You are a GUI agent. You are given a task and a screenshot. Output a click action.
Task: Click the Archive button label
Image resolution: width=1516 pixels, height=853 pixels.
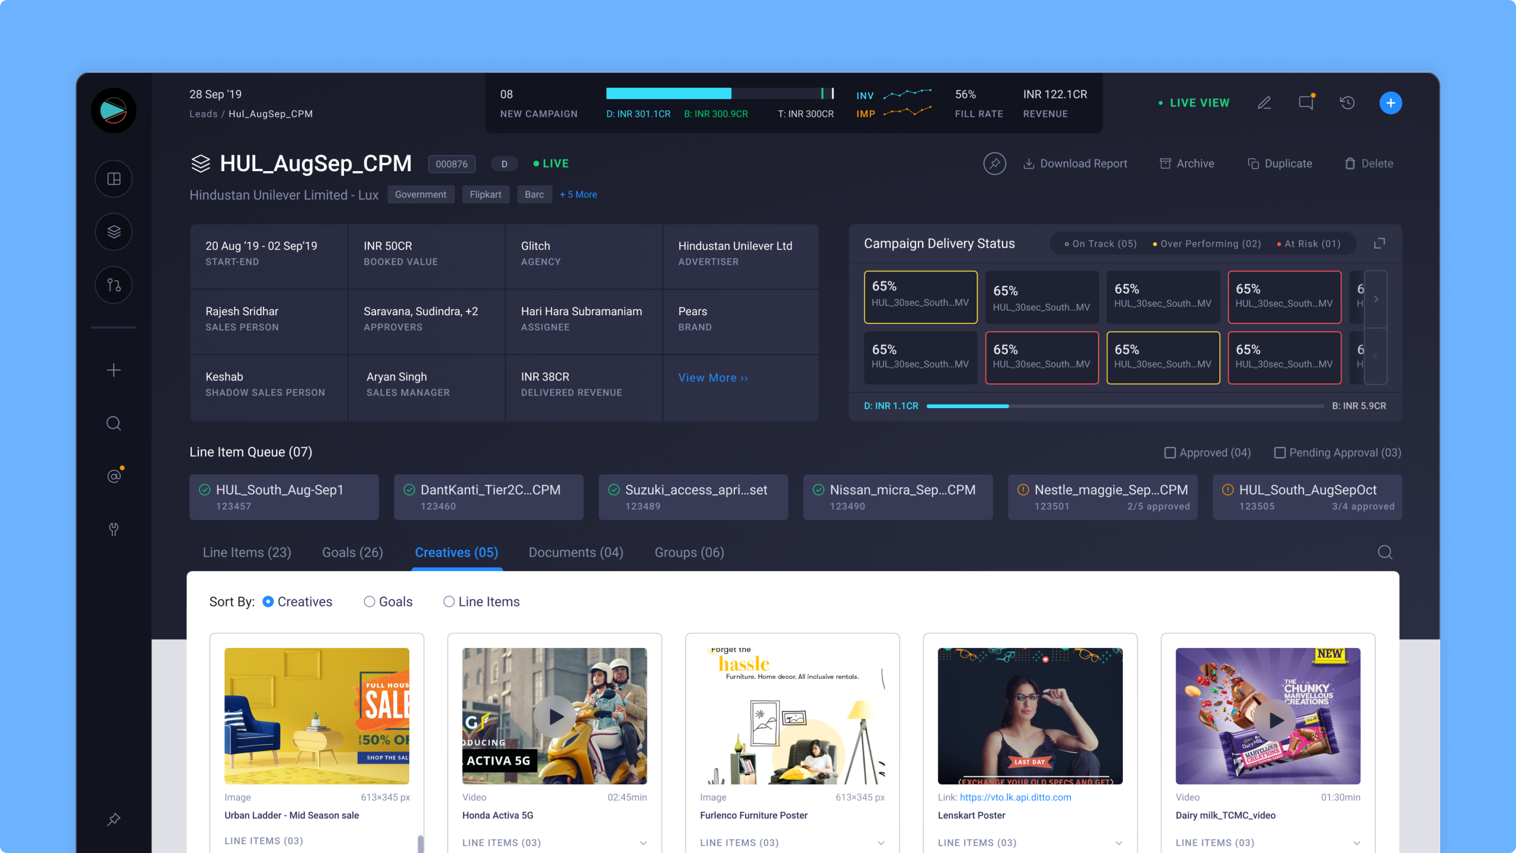click(x=1196, y=163)
